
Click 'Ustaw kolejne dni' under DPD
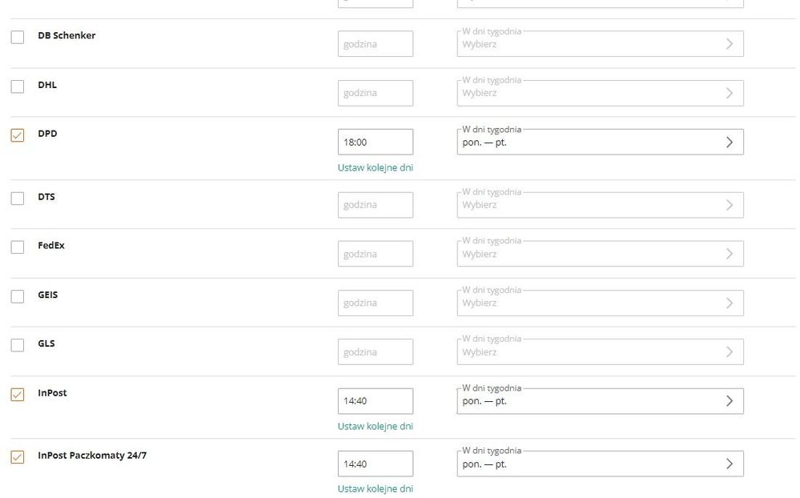pyautogui.click(x=375, y=168)
